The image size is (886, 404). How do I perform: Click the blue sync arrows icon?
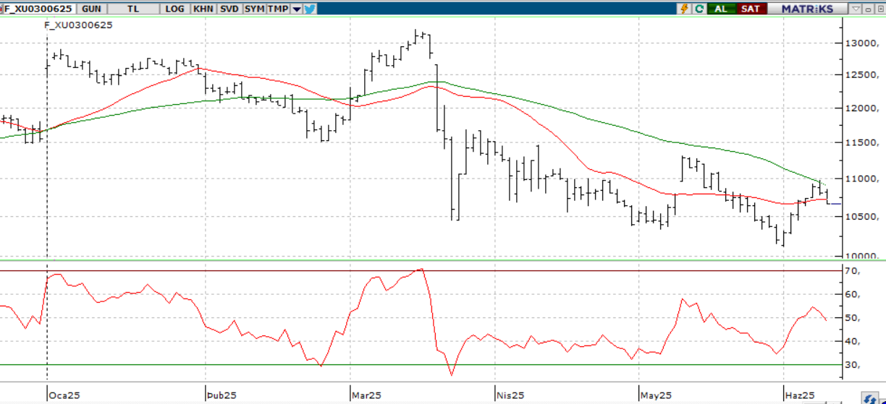click(x=869, y=398)
